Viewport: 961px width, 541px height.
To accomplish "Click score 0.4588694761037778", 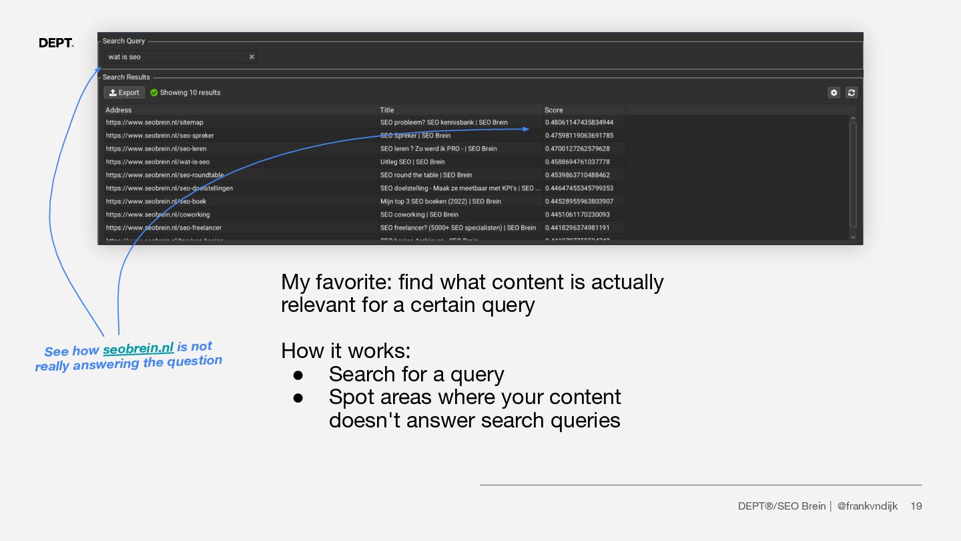I will [x=577, y=162].
